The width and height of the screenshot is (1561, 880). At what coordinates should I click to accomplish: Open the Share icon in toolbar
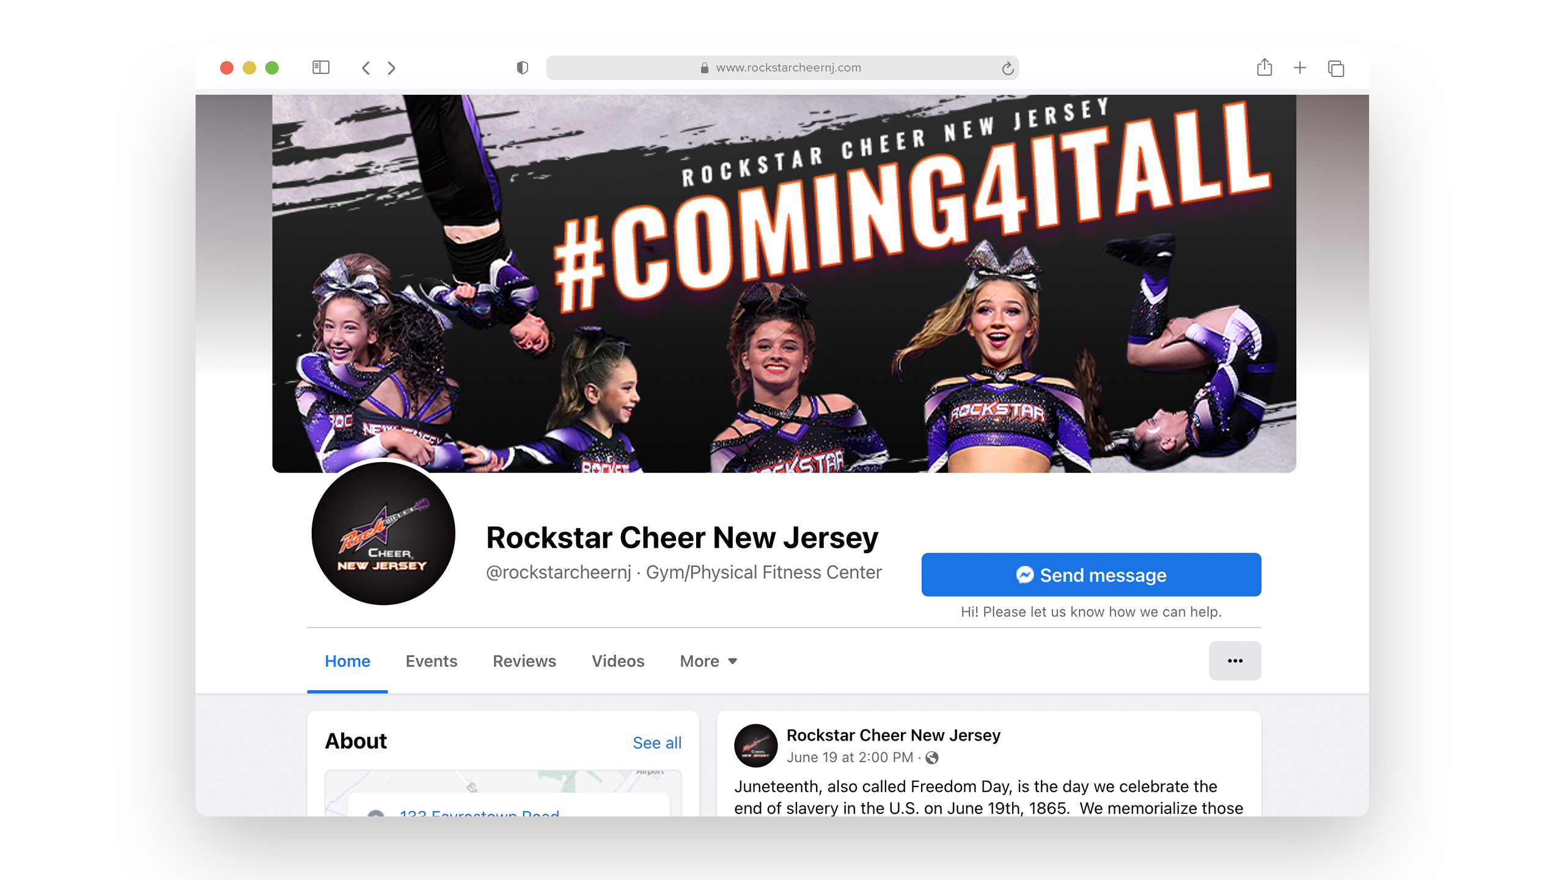tap(1265, 67)
